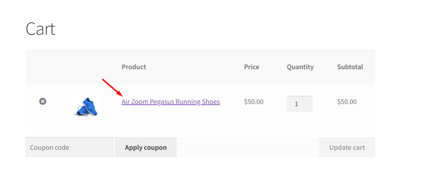
Task: Click the blank header cell above the shoe thumbnail
Action: click(x=85, y=67)
